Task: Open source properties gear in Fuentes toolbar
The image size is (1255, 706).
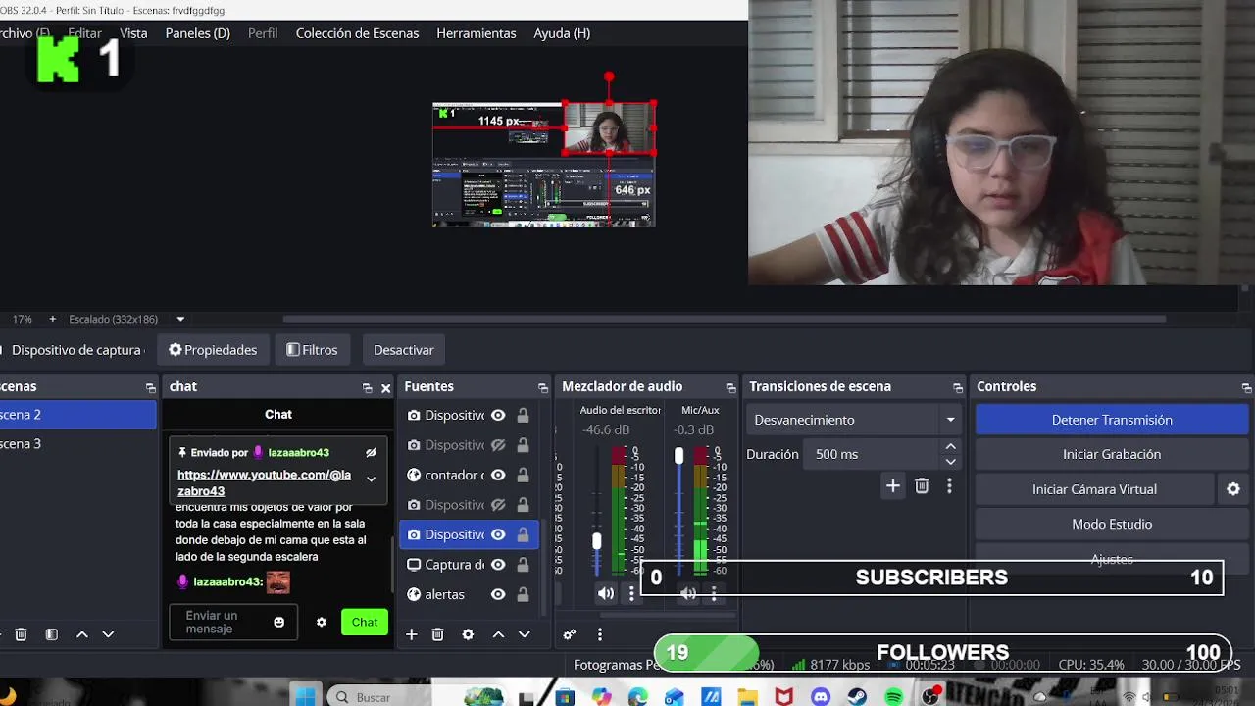Action: click(468, 634)
